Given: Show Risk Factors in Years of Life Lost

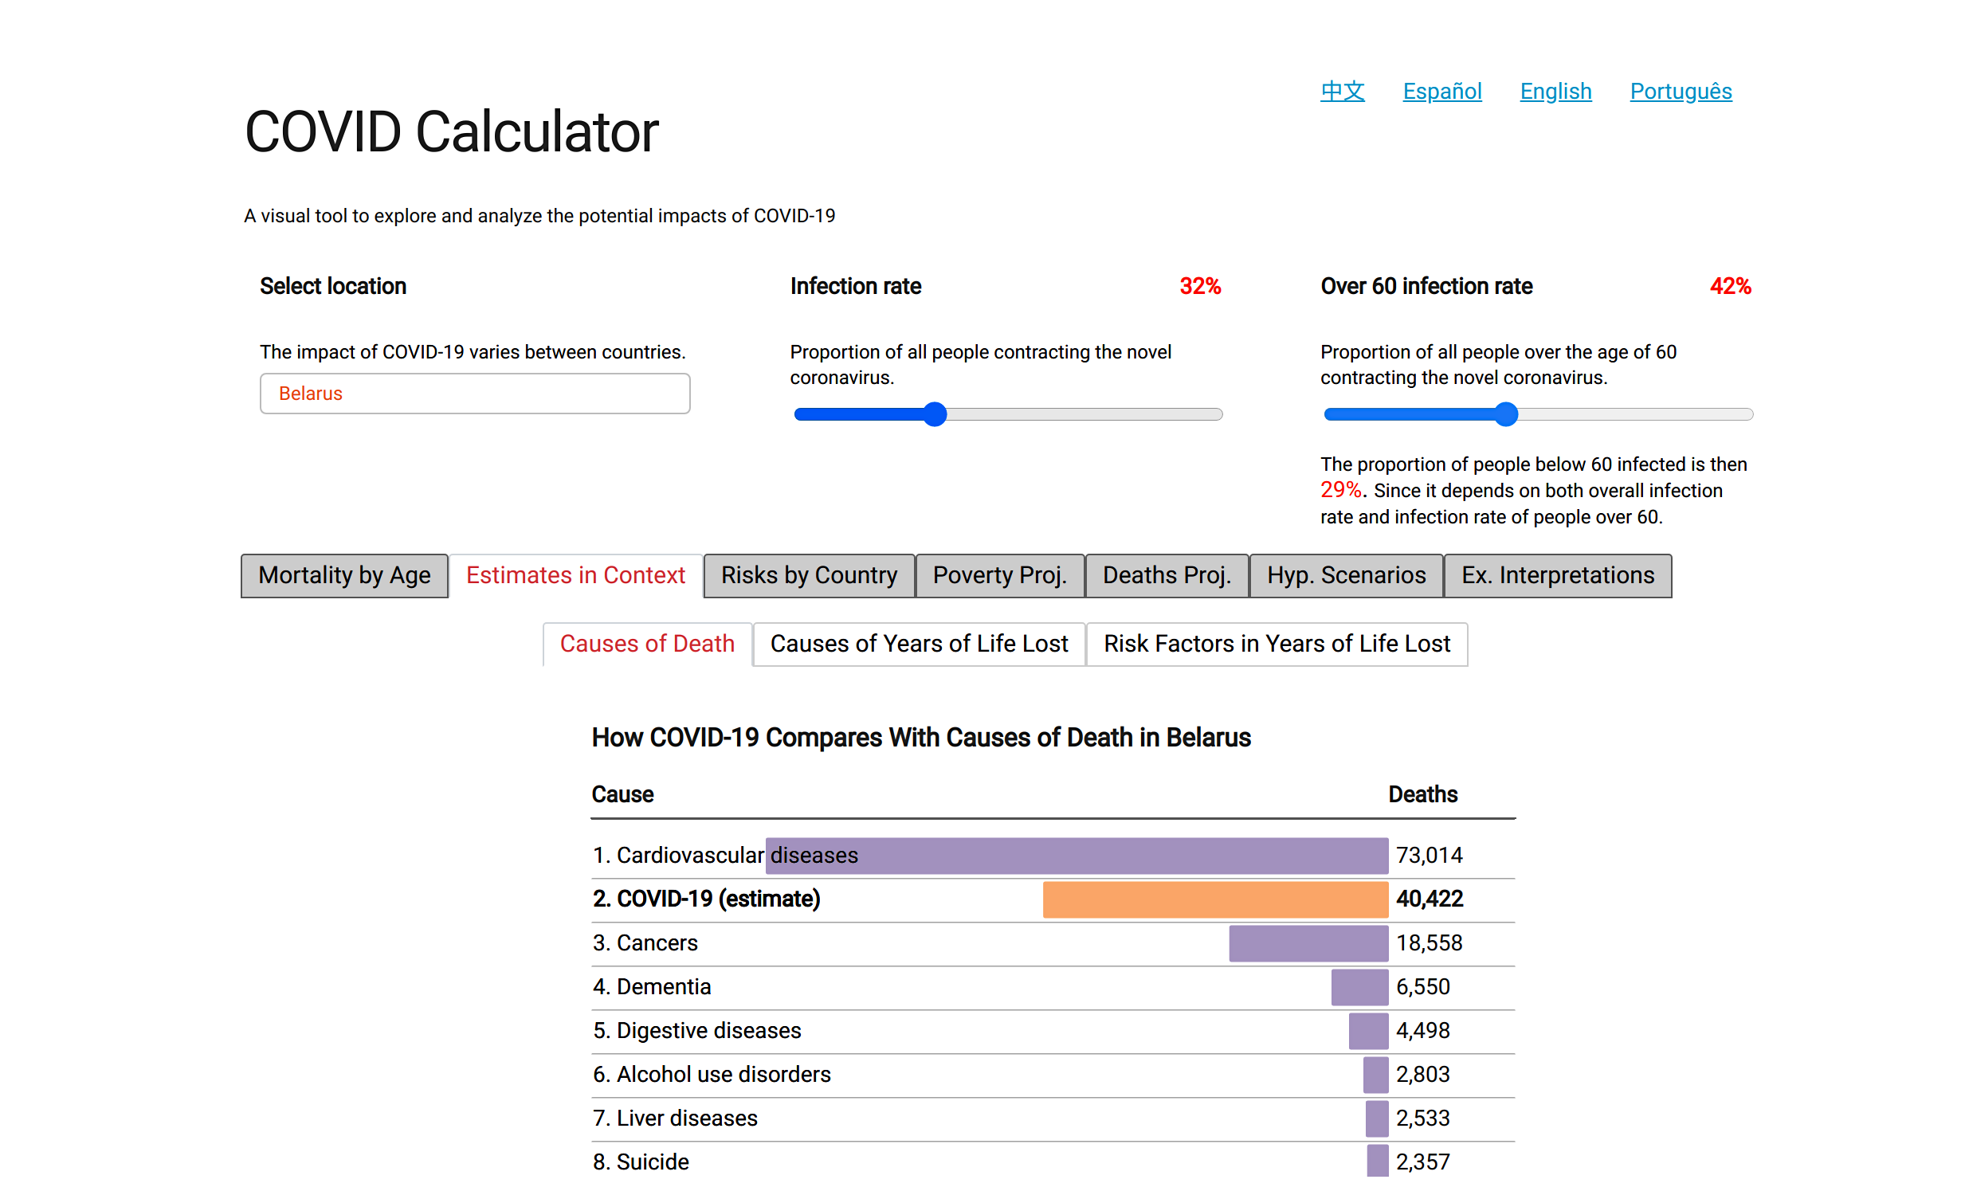Looking at the screenshot, I should point(1276,644).
